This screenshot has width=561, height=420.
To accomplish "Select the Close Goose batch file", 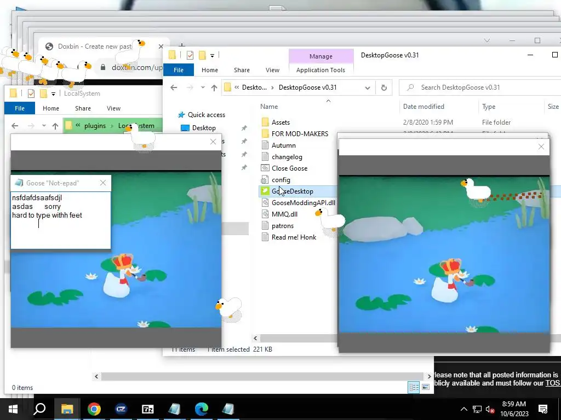I will 289,168.
